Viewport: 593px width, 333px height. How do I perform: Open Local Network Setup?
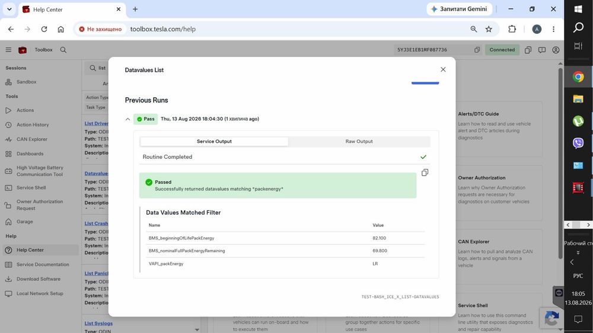click(x=40, y=293)
